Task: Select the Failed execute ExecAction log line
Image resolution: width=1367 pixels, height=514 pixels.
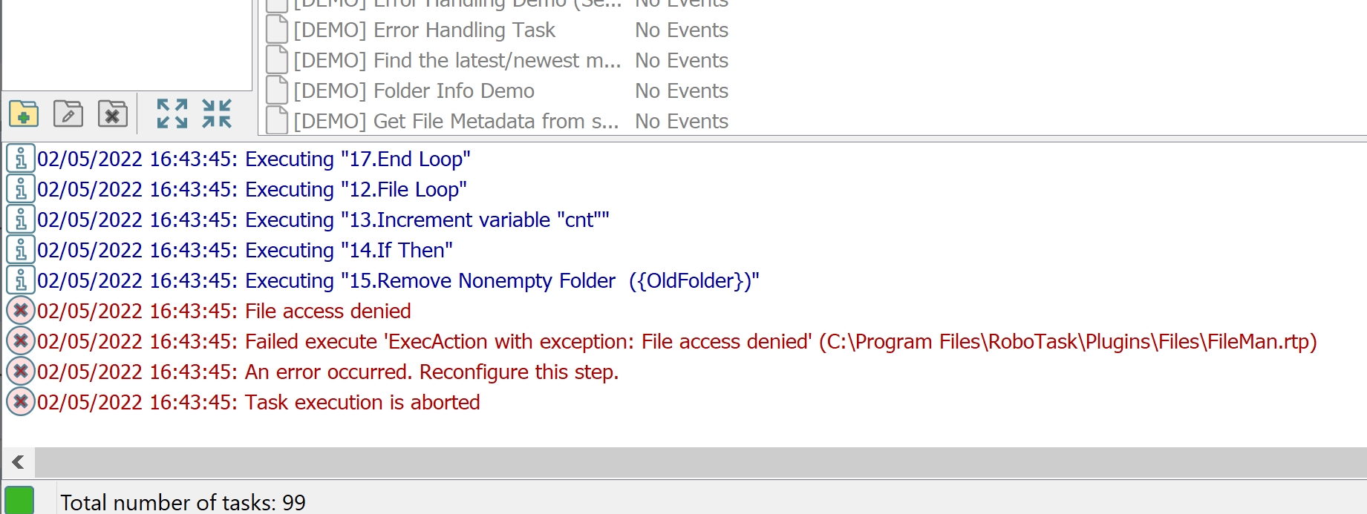Action: (677, 341)
